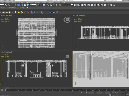Click the Select and Place tool

tap(28, 5)
